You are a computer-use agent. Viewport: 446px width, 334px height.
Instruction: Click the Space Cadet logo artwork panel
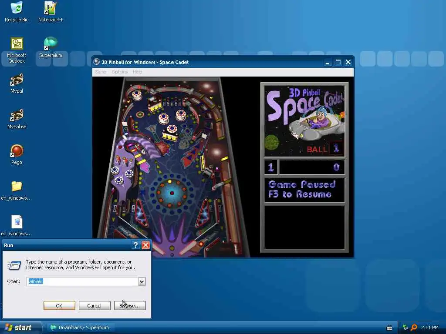(x=304, y=122)
